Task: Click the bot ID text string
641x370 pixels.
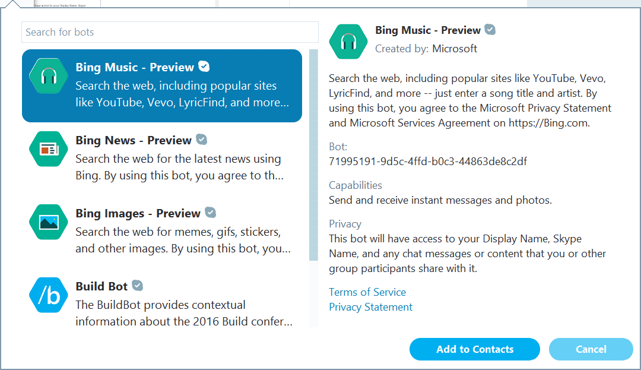Action: pyautogui.click(x=428, y=162)
